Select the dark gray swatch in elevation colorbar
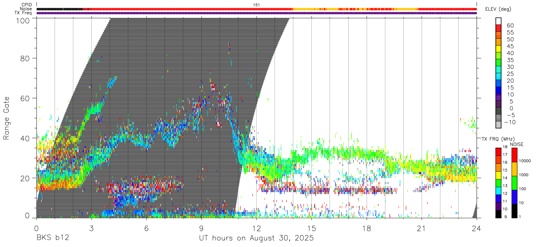Image resolution: width=536 pixels, height=247 pixels. tap(499, 111)
